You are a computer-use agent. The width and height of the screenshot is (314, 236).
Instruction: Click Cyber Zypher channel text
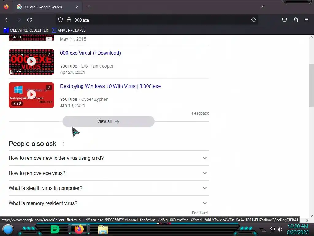pos(94,99)
